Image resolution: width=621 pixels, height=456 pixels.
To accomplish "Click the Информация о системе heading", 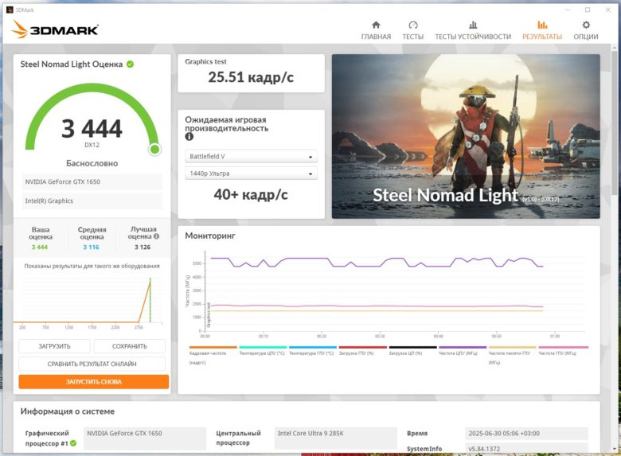I will tap(68, 411).
